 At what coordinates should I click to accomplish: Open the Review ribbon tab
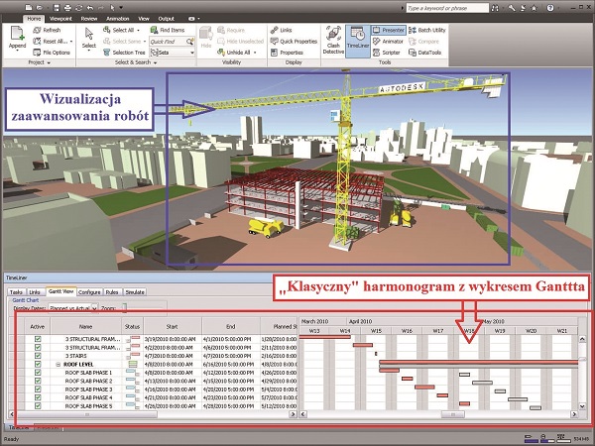(89, 19)
